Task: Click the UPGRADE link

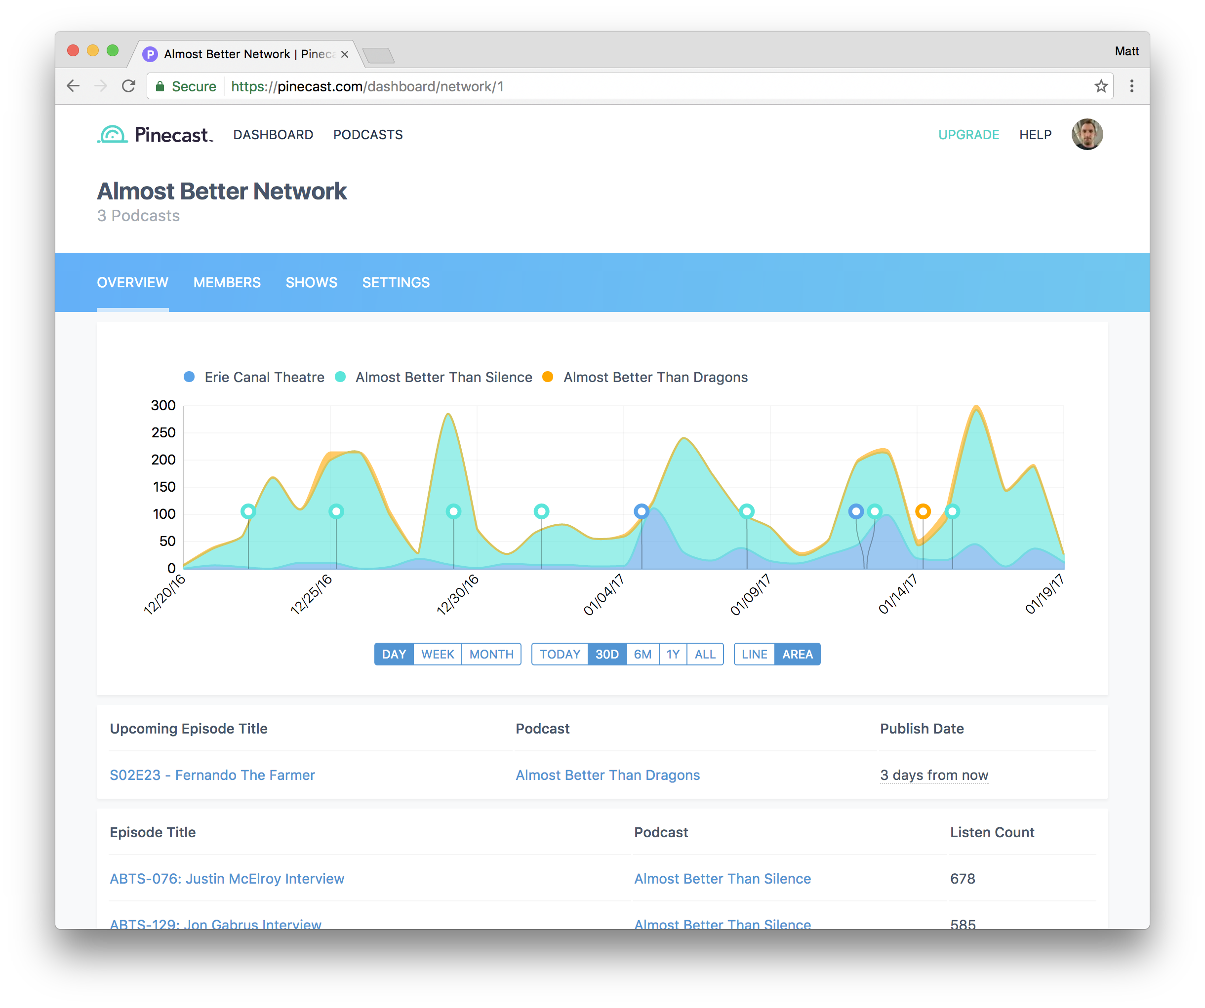Action: pos(968,135)
